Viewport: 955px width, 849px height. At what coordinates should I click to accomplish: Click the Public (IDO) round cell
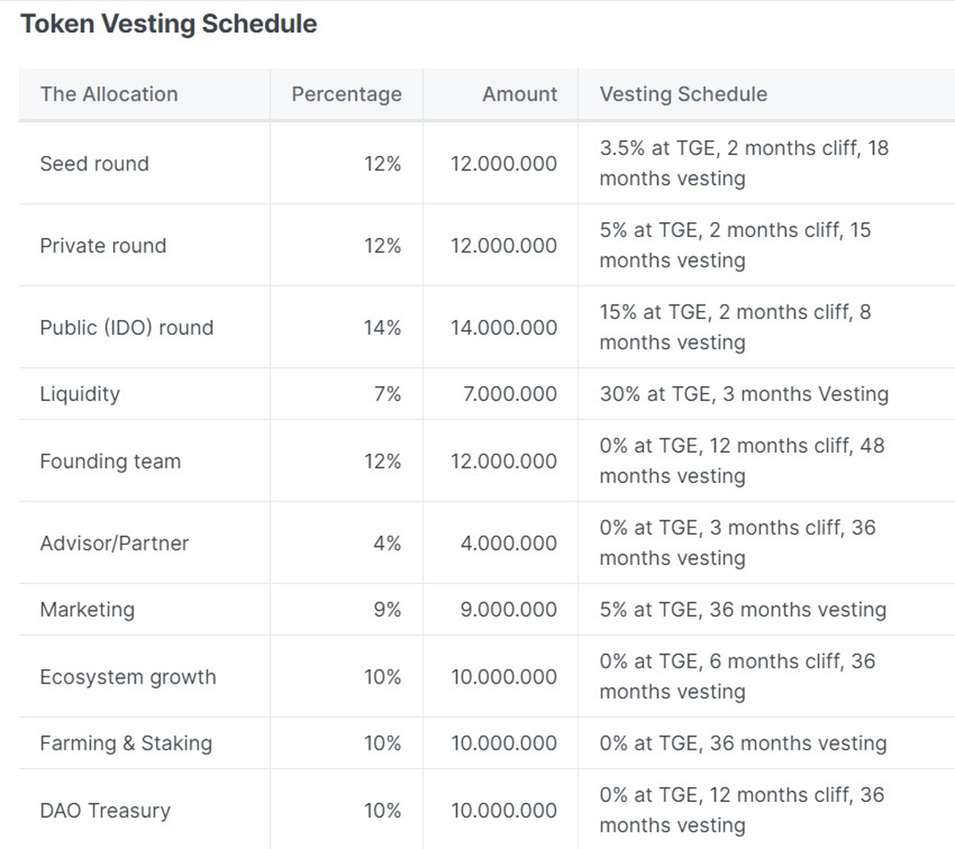point(127,327)
